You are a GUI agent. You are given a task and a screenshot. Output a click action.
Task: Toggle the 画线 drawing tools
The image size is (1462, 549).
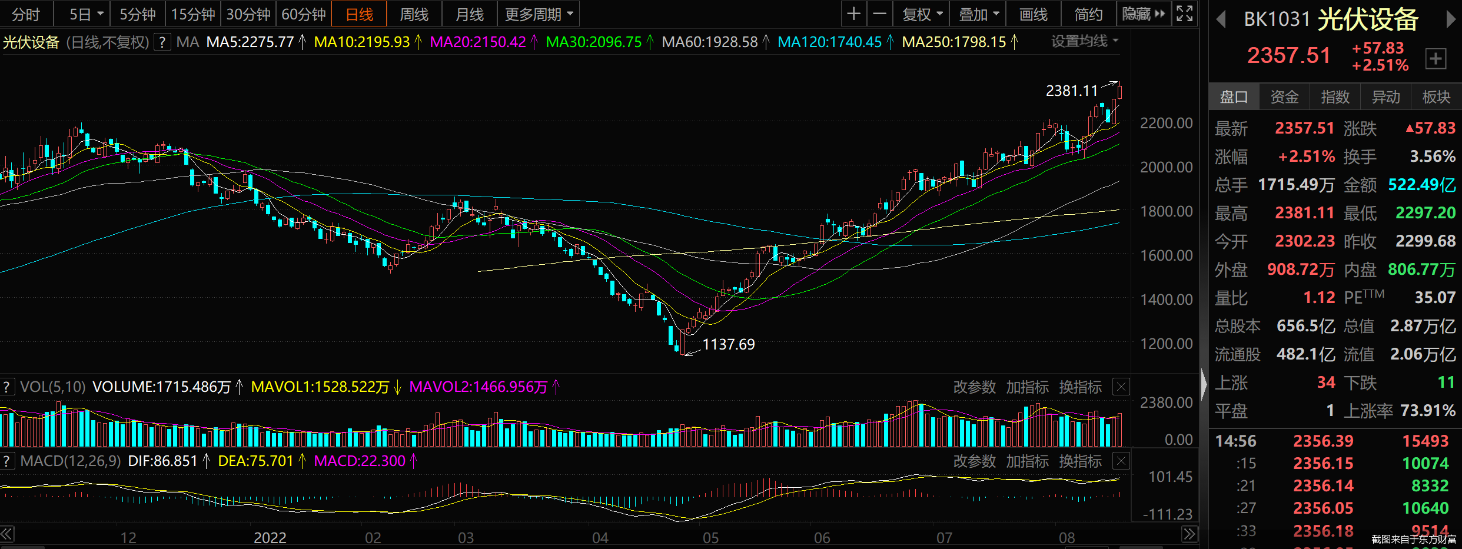coord(1033,14)
